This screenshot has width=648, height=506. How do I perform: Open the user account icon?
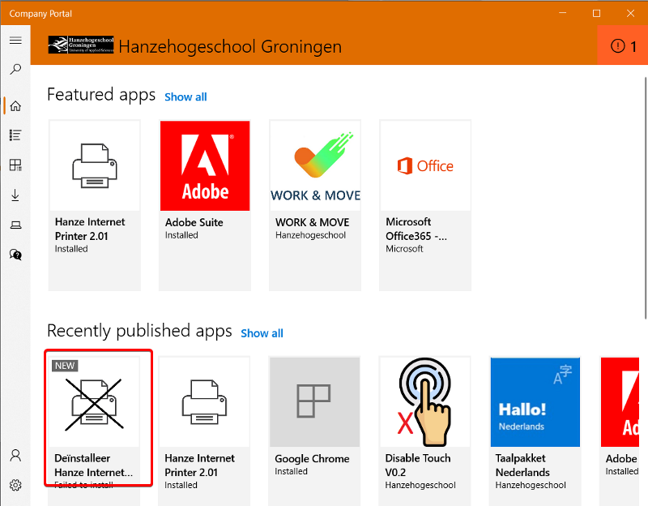pyautogui.click(x=15, y=456)
